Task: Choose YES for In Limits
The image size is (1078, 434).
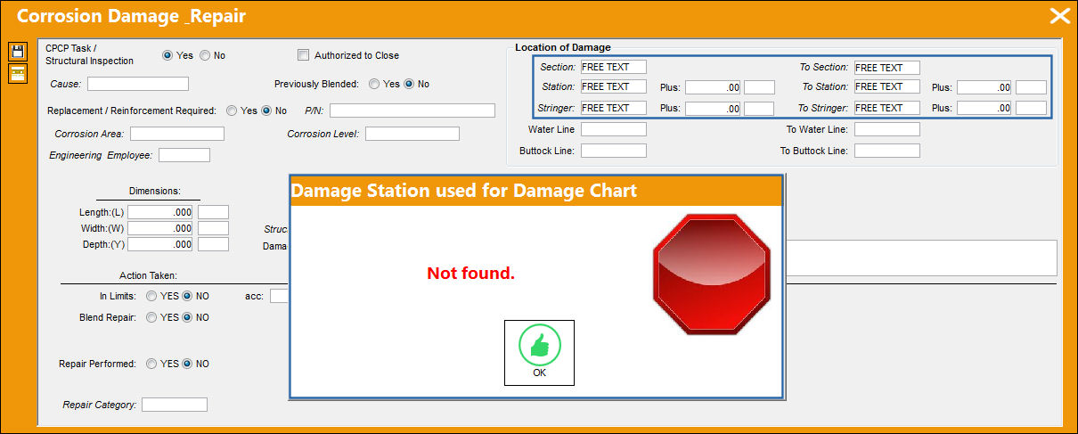Action: pos(151,296)
